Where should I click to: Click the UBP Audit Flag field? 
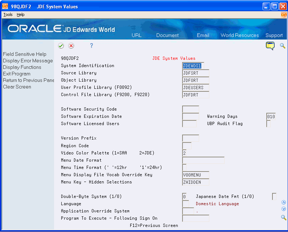[x=268, y=124]
